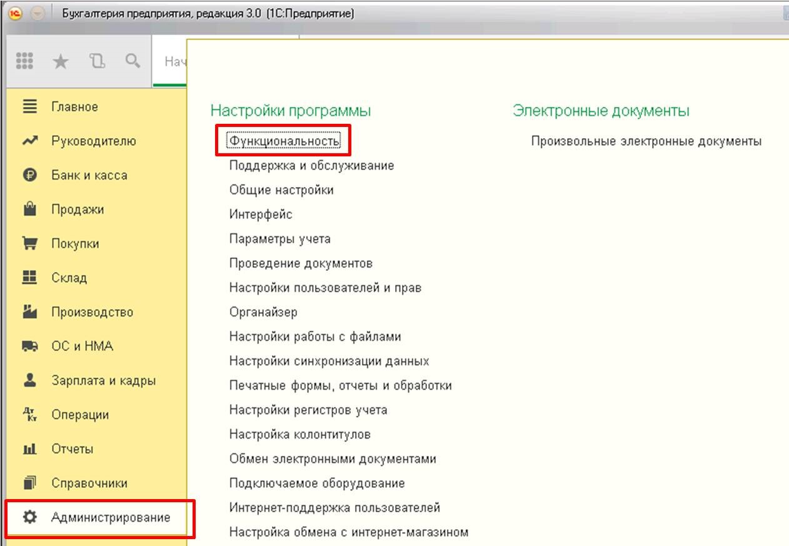Screen dimensions: 789x546
Task: Click the cart icon for Покупки
Action: (x=30, y=244)
